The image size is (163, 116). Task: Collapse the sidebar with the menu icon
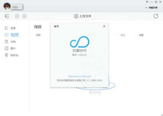point(7,16)
